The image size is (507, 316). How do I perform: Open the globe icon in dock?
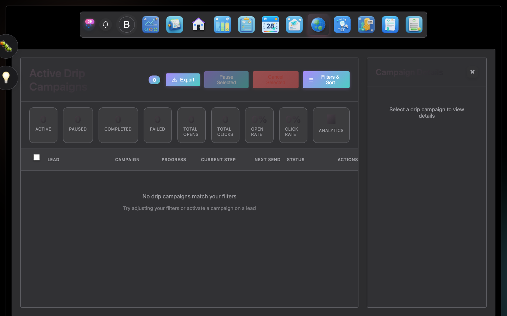point(318,25)
